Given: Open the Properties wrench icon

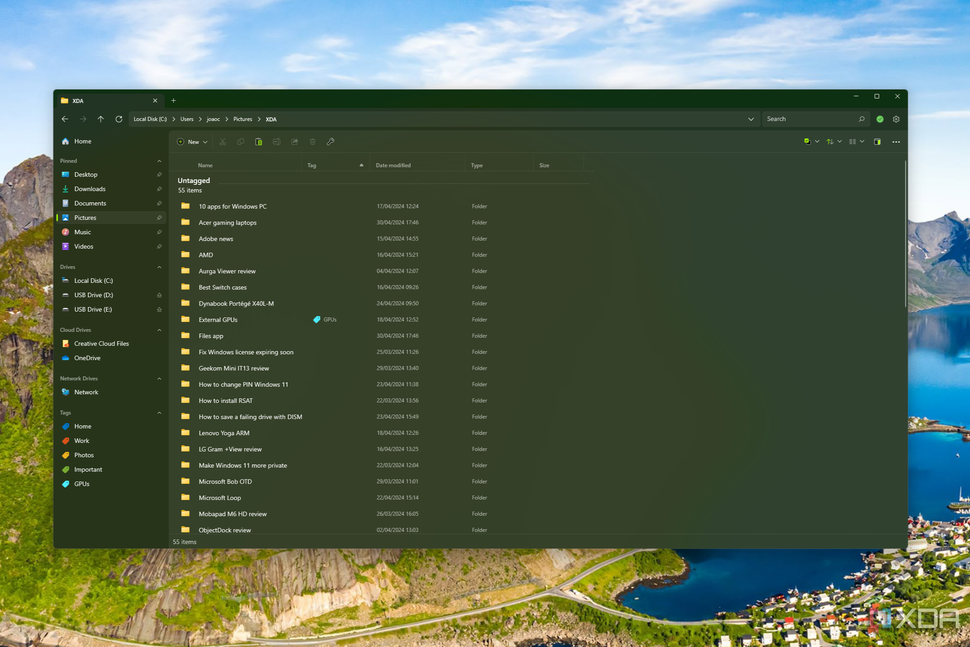Looking at the screenshot, I should [x=330, y=142].
